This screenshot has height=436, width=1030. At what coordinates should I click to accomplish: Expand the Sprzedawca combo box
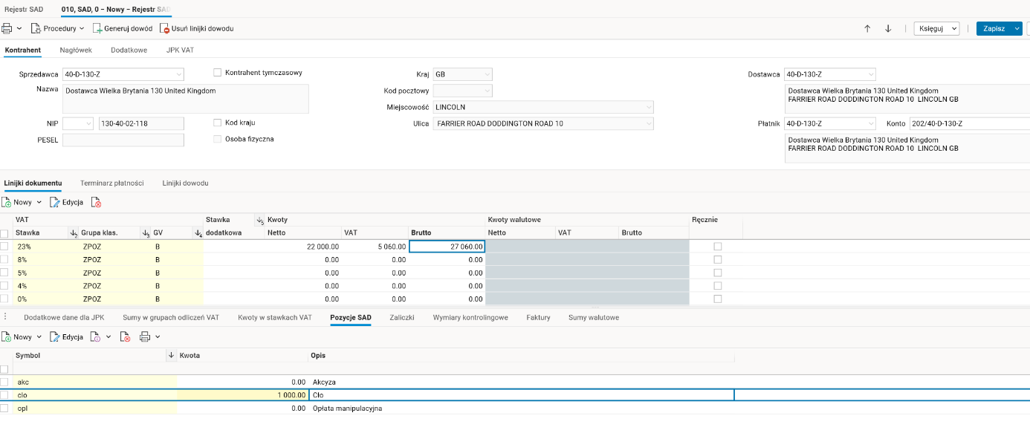coord(178,74)
